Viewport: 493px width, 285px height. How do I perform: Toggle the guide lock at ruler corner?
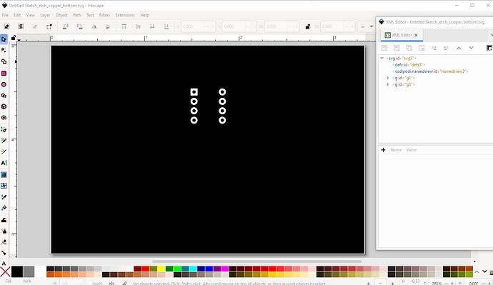[13, 38]
